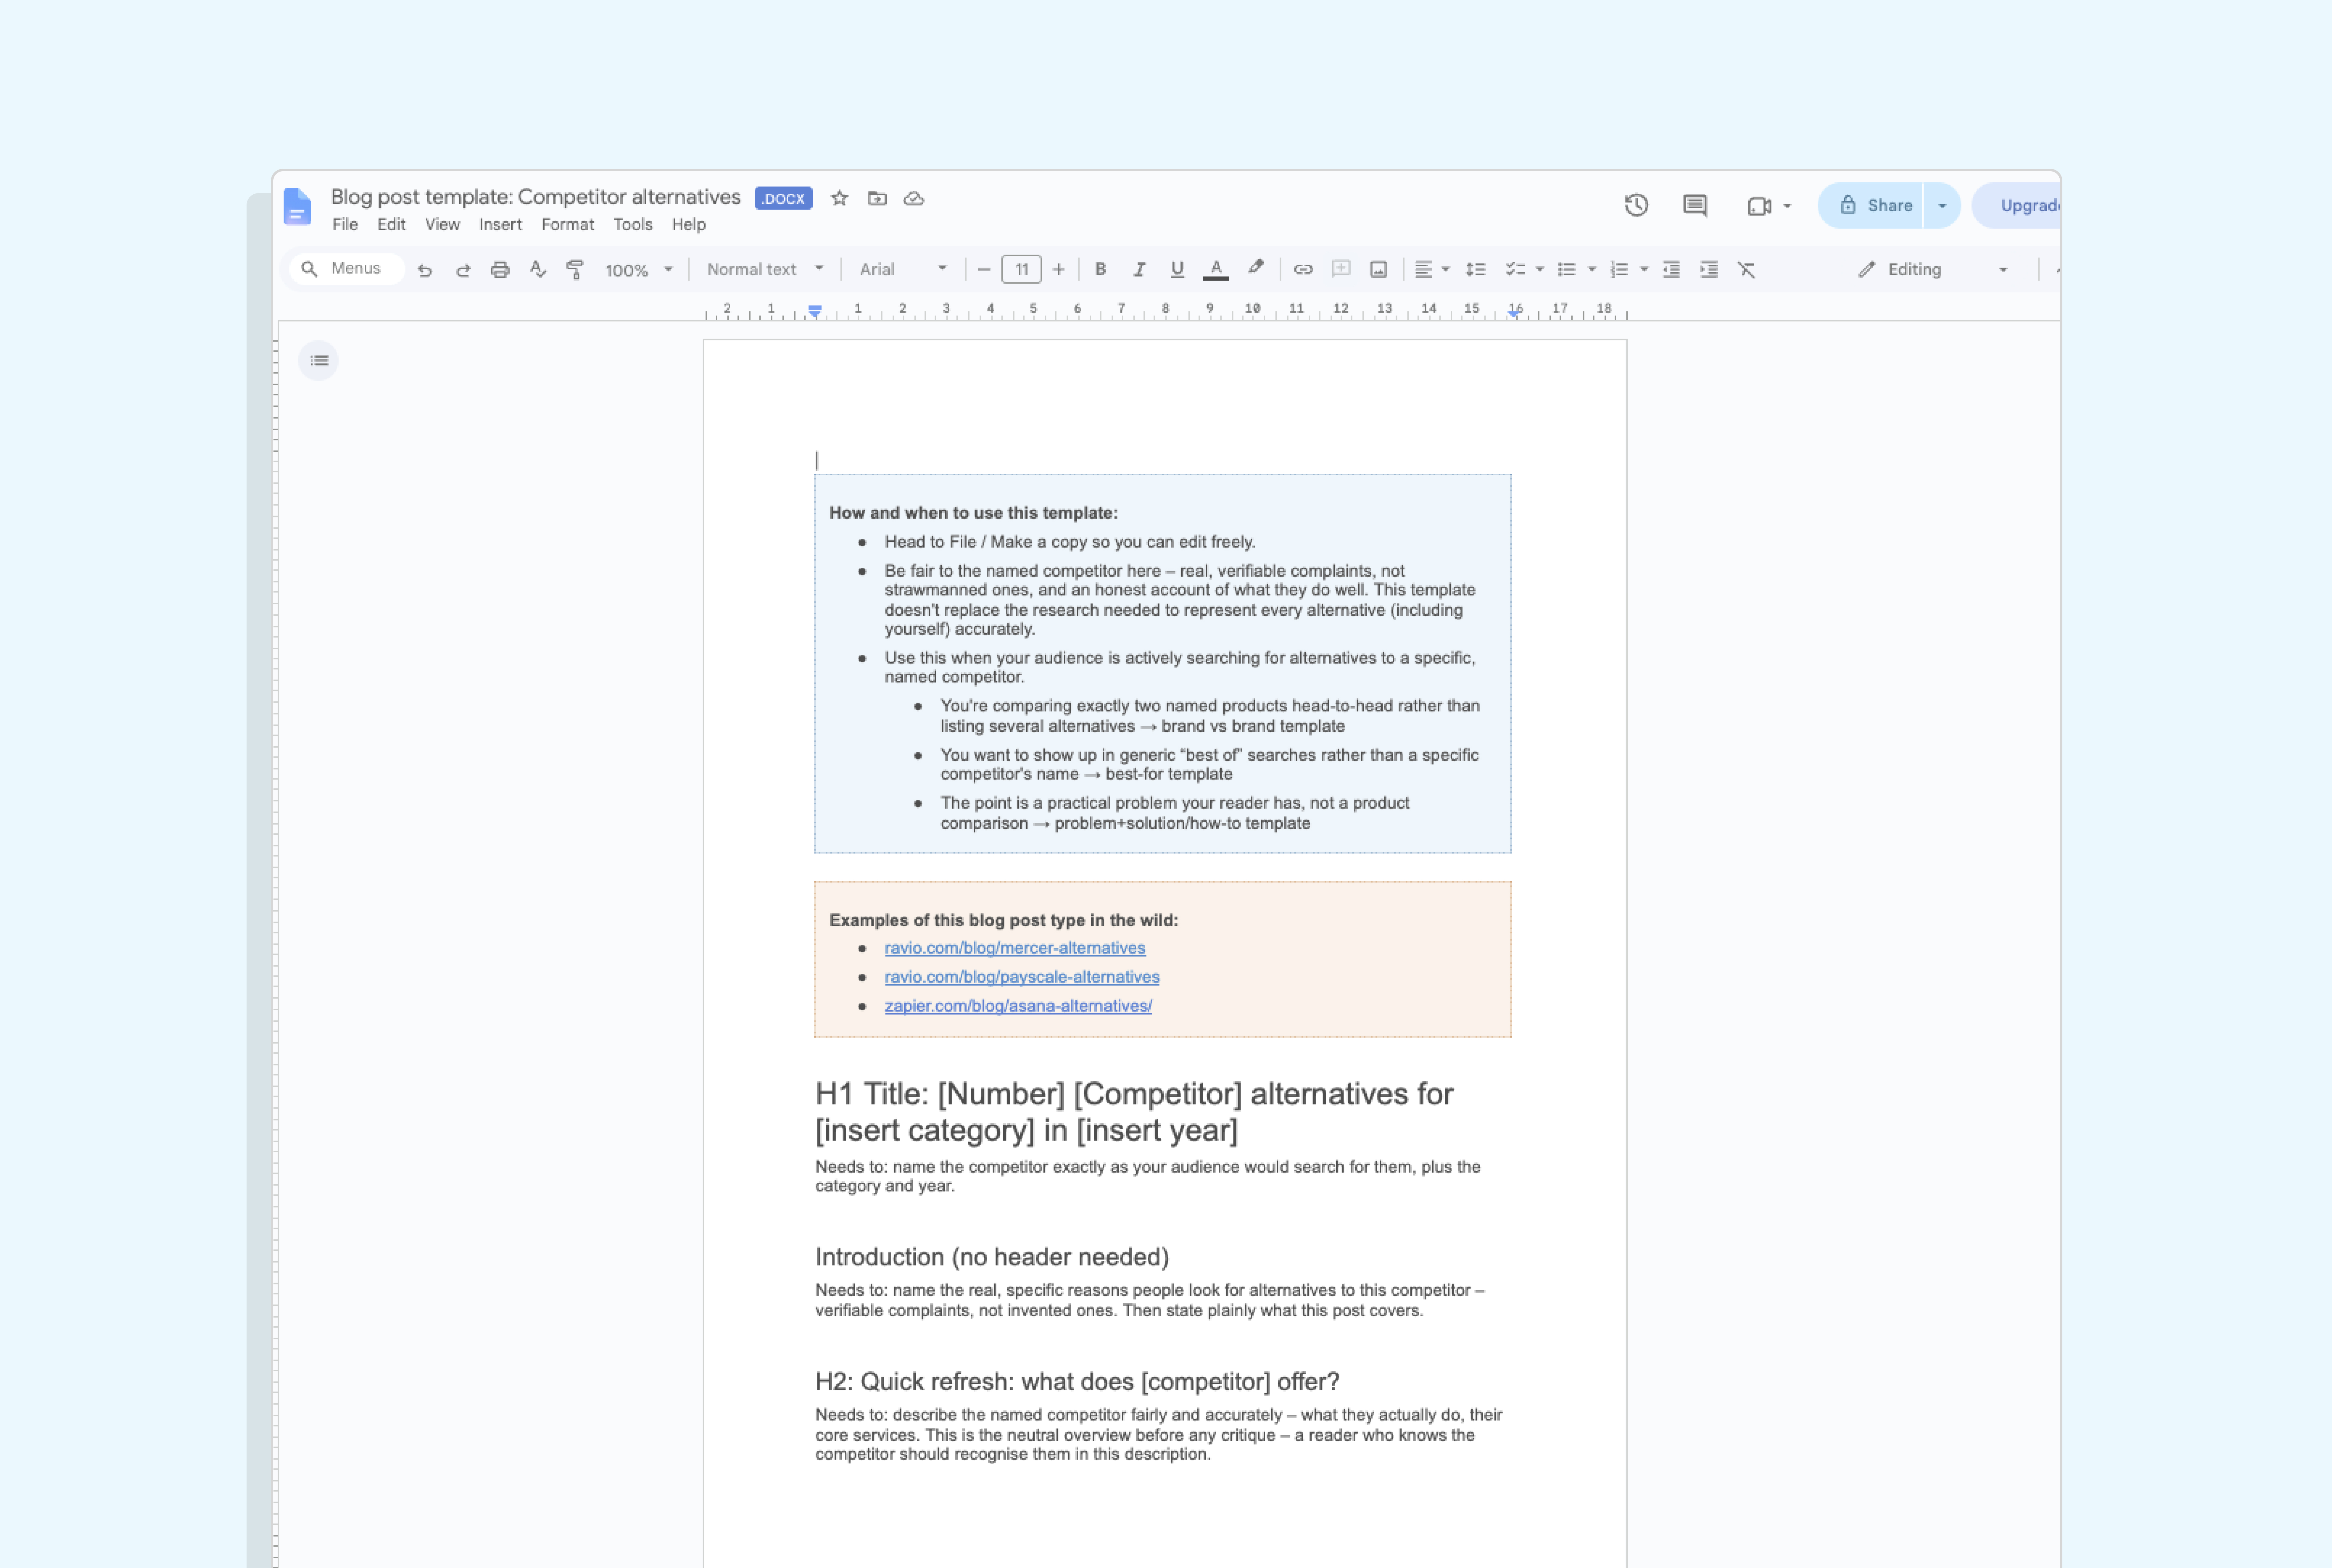Insert an image
The image size is (2332, 1568).
coord(1379,269)
